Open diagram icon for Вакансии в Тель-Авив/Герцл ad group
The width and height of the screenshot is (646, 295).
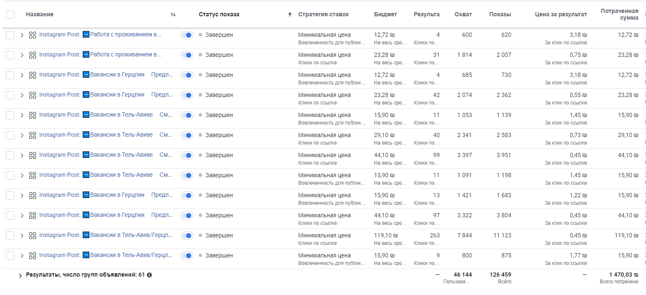point(33,235)
